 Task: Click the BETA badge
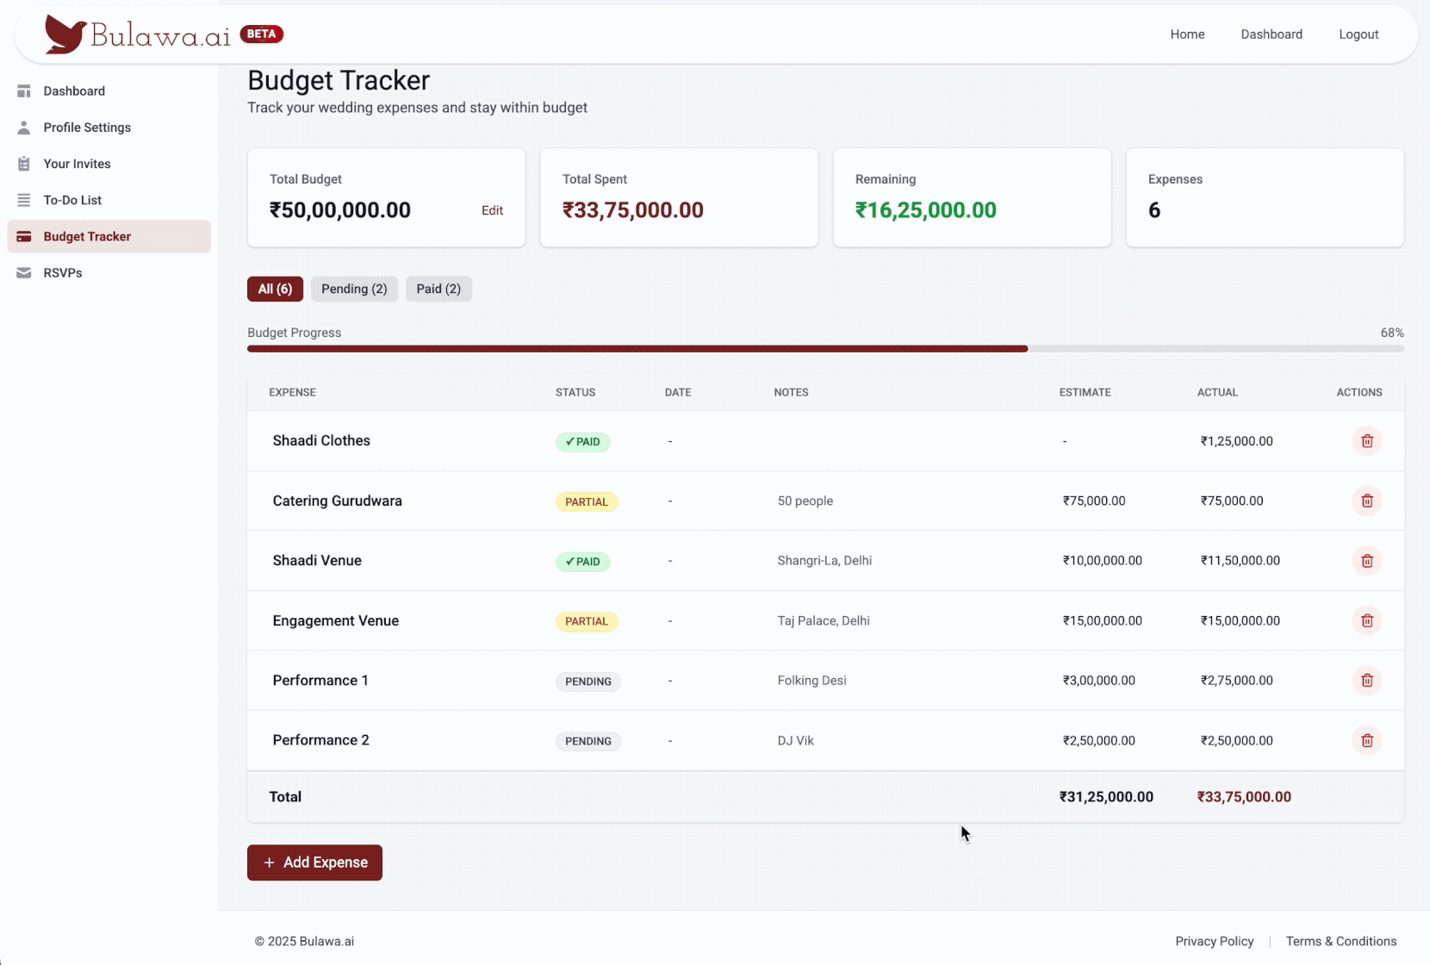pyautogui.click(x=262, y=34)
